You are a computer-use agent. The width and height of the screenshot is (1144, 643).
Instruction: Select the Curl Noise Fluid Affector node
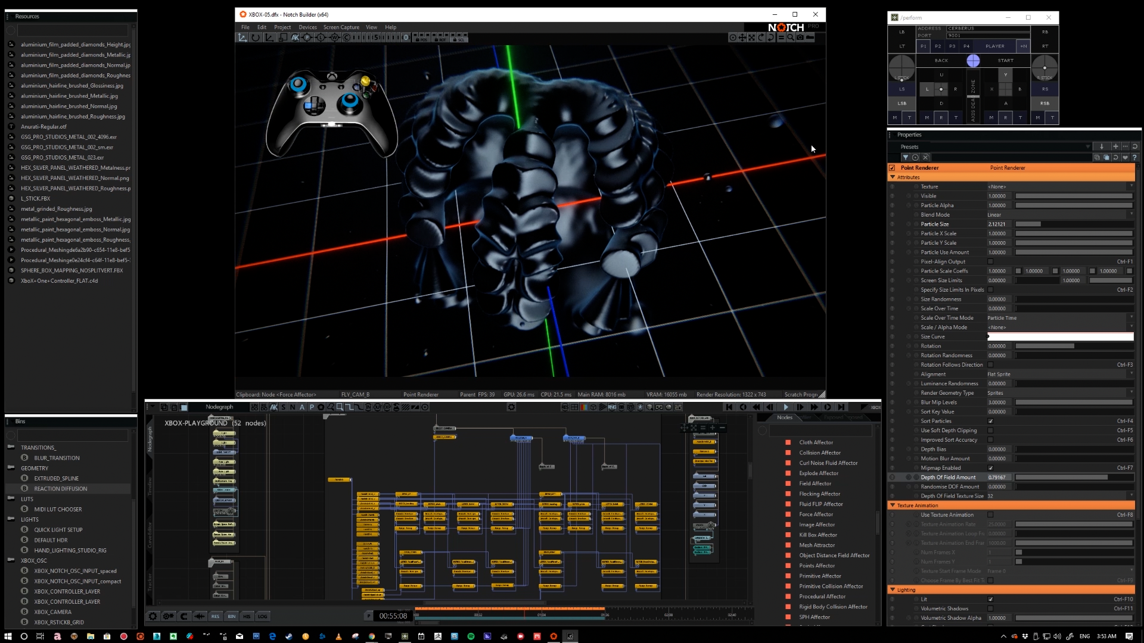click(828, 463)
